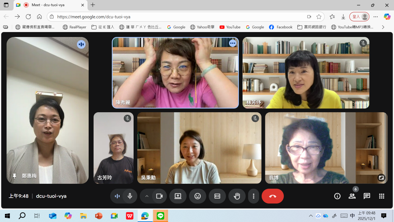Viewport: 394px width, 222px height.
Task: Open the Facebook bookmark
Action: coord(280,27)
